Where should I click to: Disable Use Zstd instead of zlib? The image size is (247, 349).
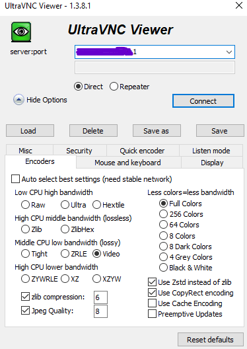click(152, 282)
